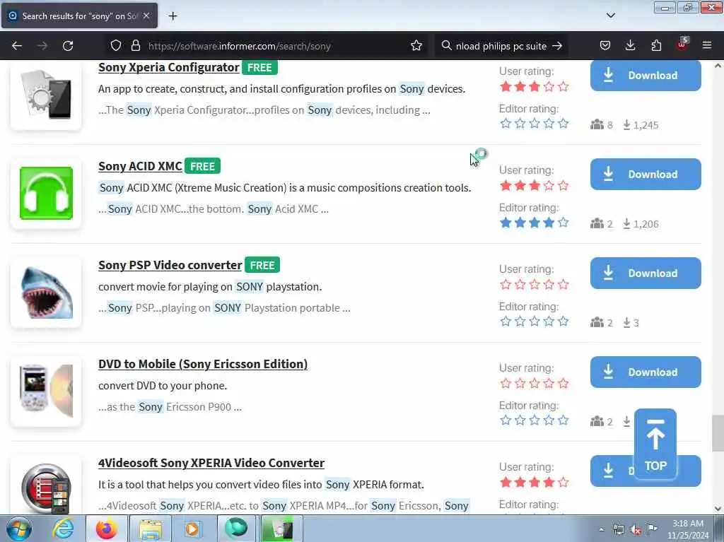
Task: Rate Sony Xperia Configurator four user stars
Action: point(549,86)
